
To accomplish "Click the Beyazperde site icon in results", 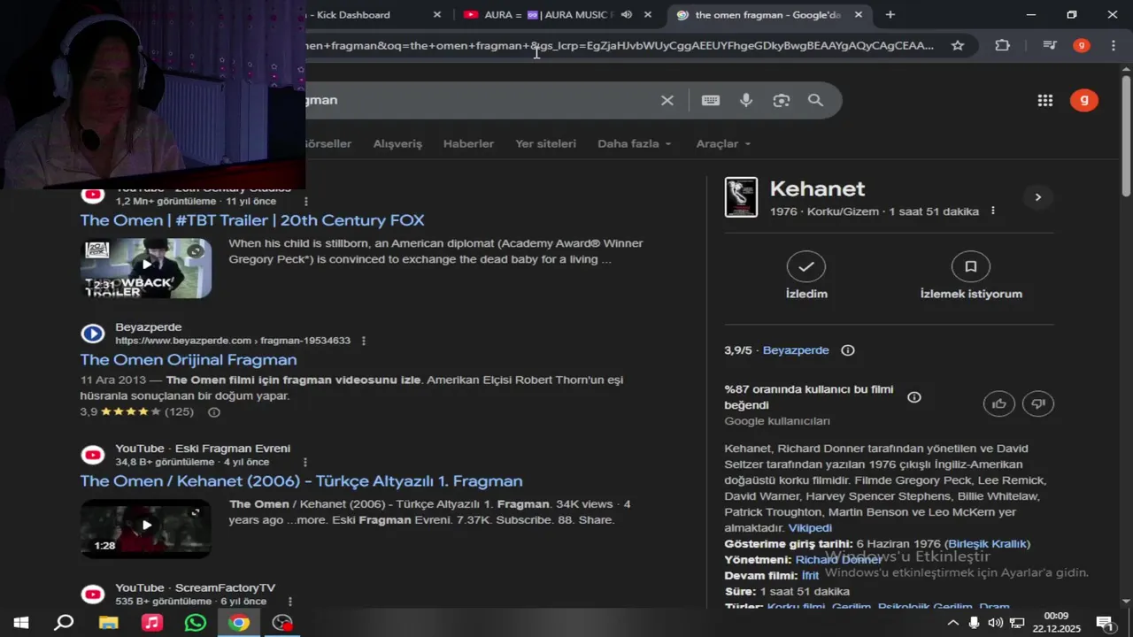I will (x=93, y=334).
